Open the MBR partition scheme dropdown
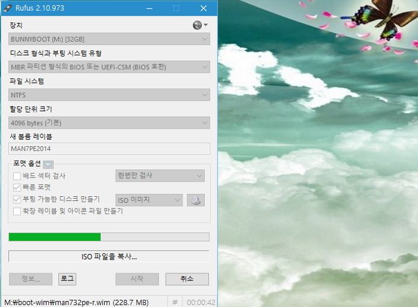The image size is (418, 307). point(109,67)
